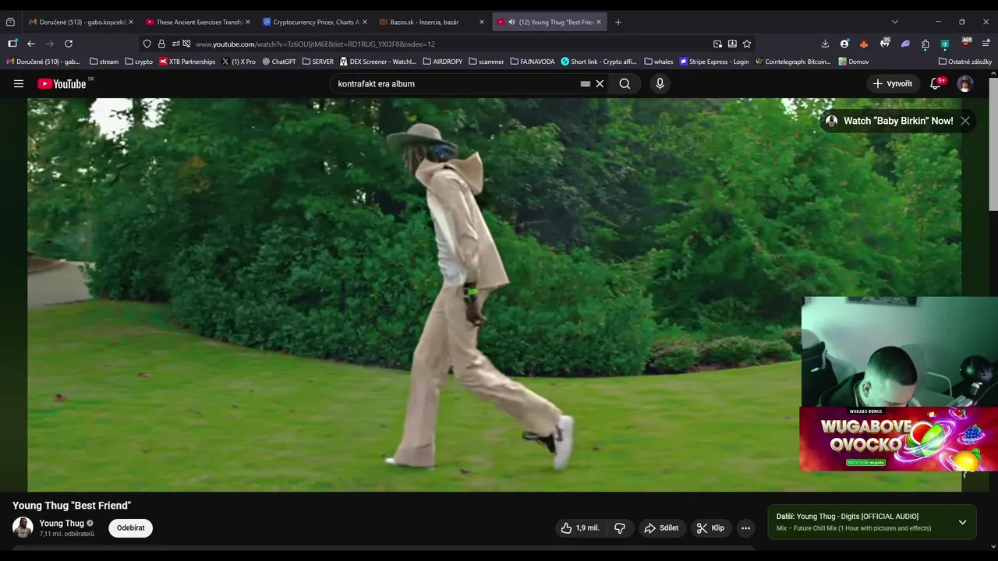The height and width of the screenshot is (561, 998).
Task: Open the Young Thug channel name link
Action: [x=62, y=523]
